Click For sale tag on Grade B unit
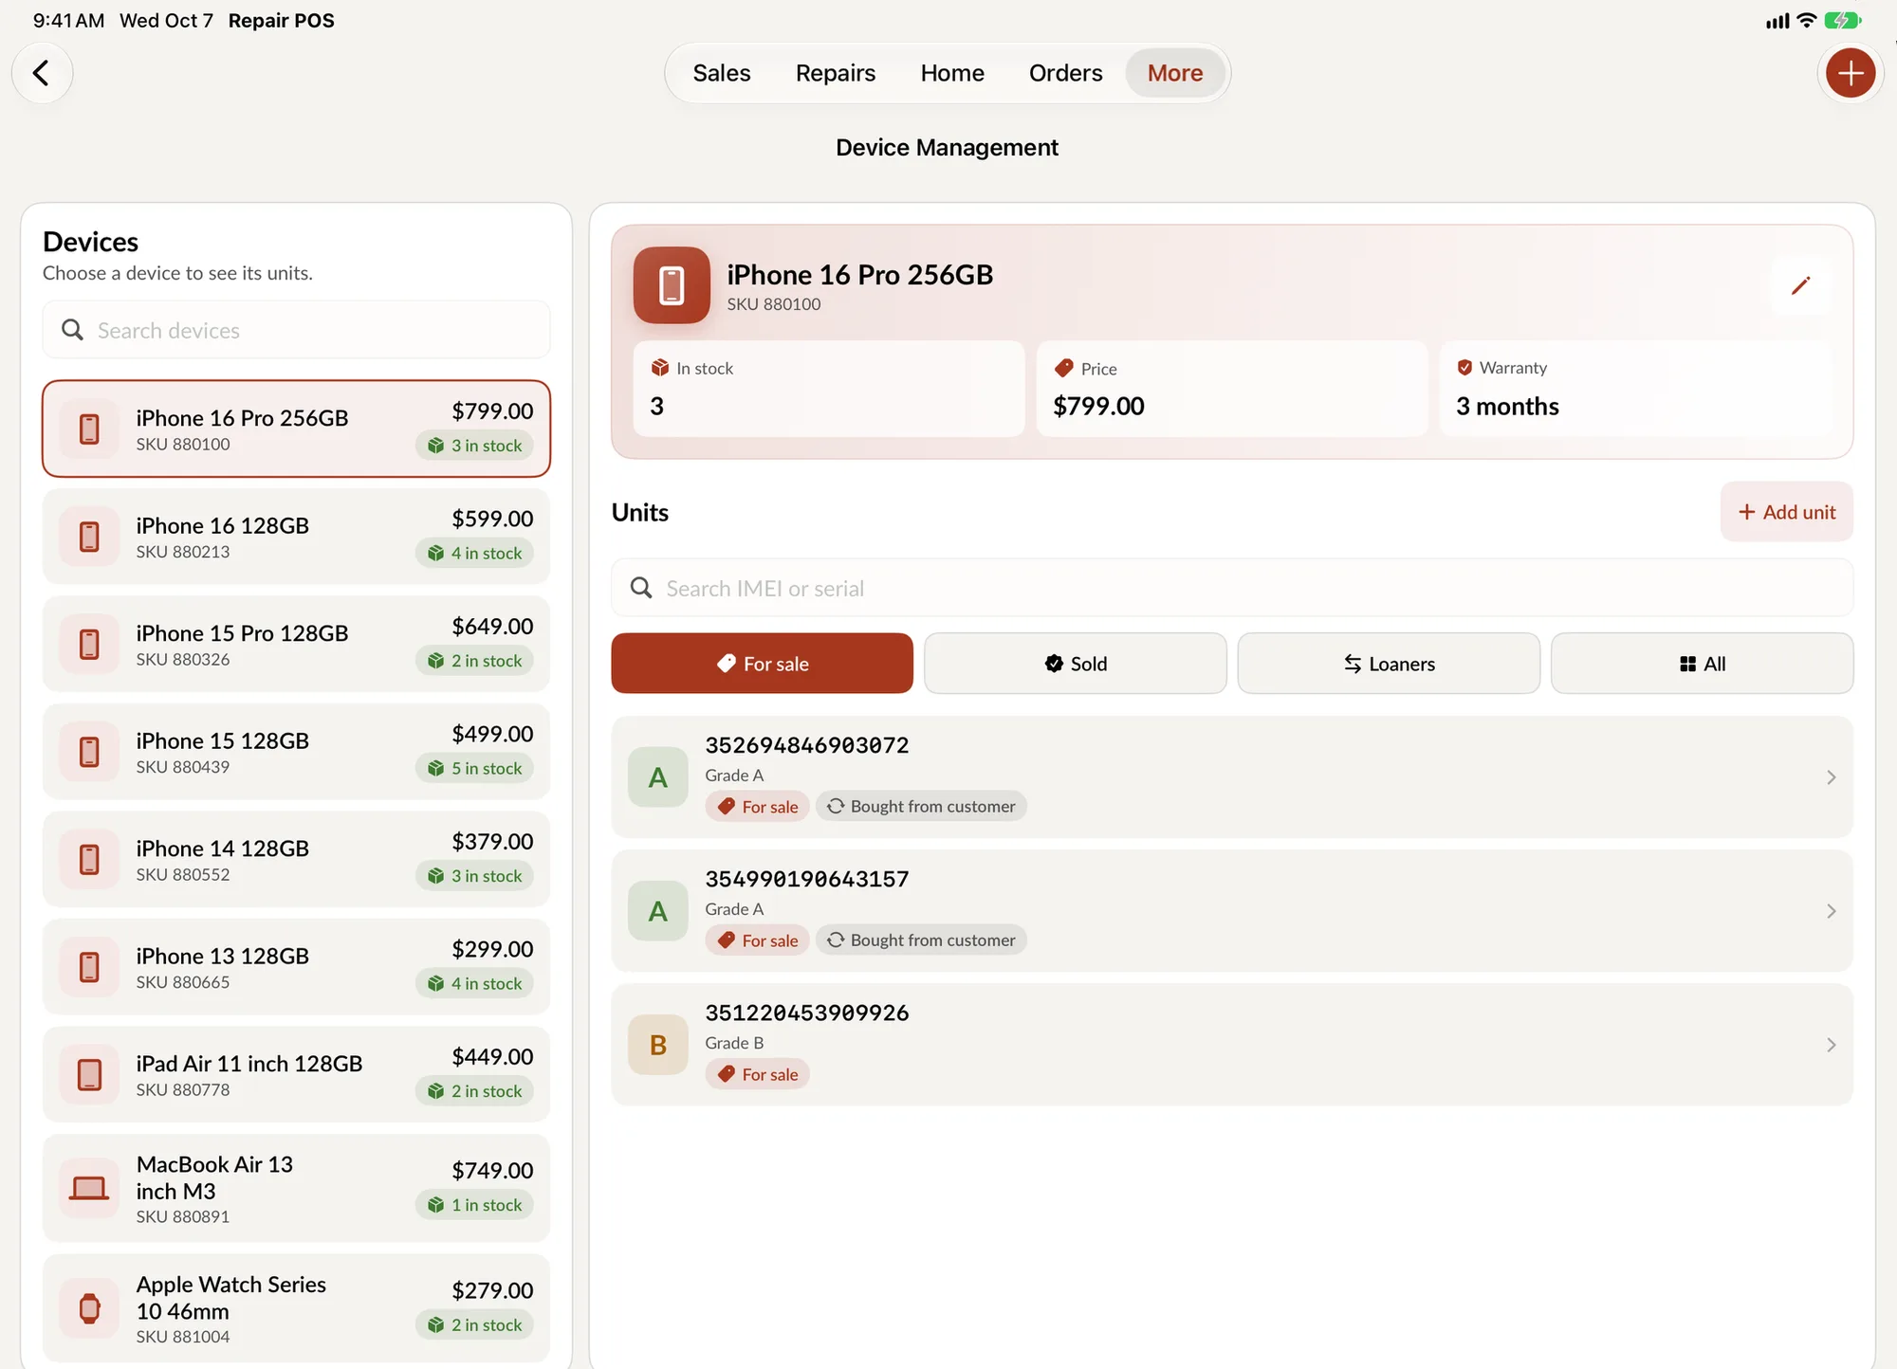The image size is (1897, 1369). coord(757,1074)
